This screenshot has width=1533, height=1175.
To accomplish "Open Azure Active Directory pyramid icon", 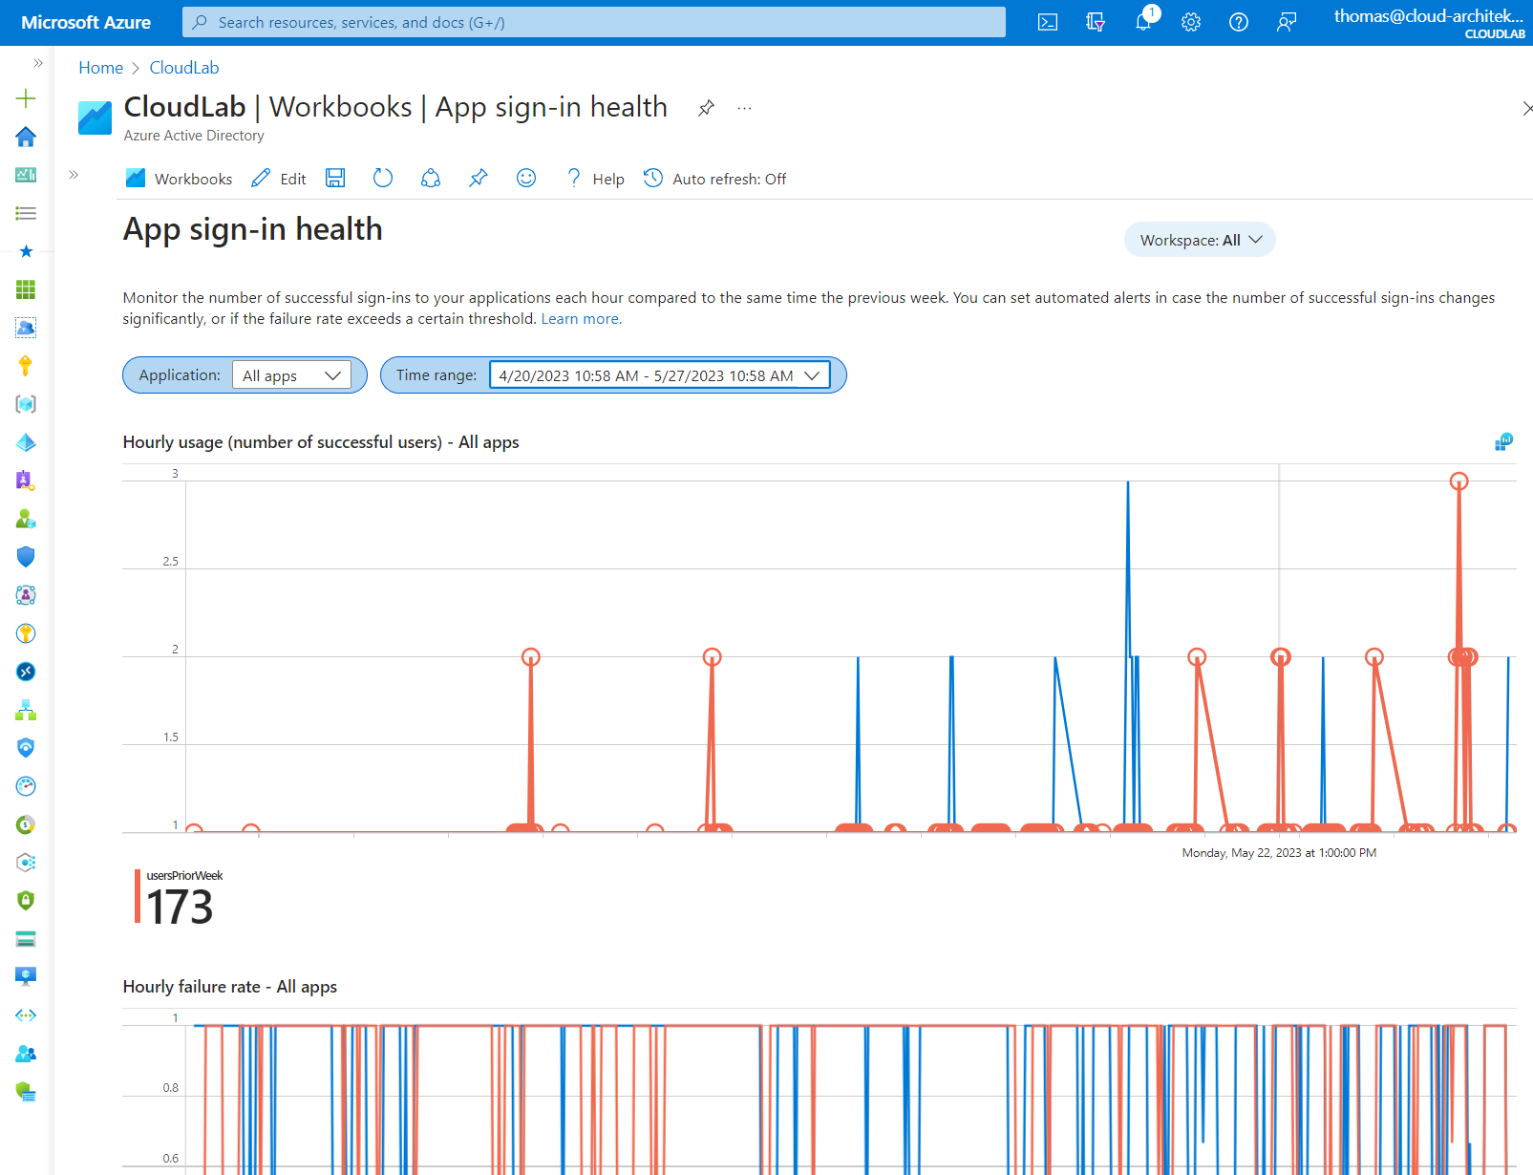I will [x=26, y=442].
